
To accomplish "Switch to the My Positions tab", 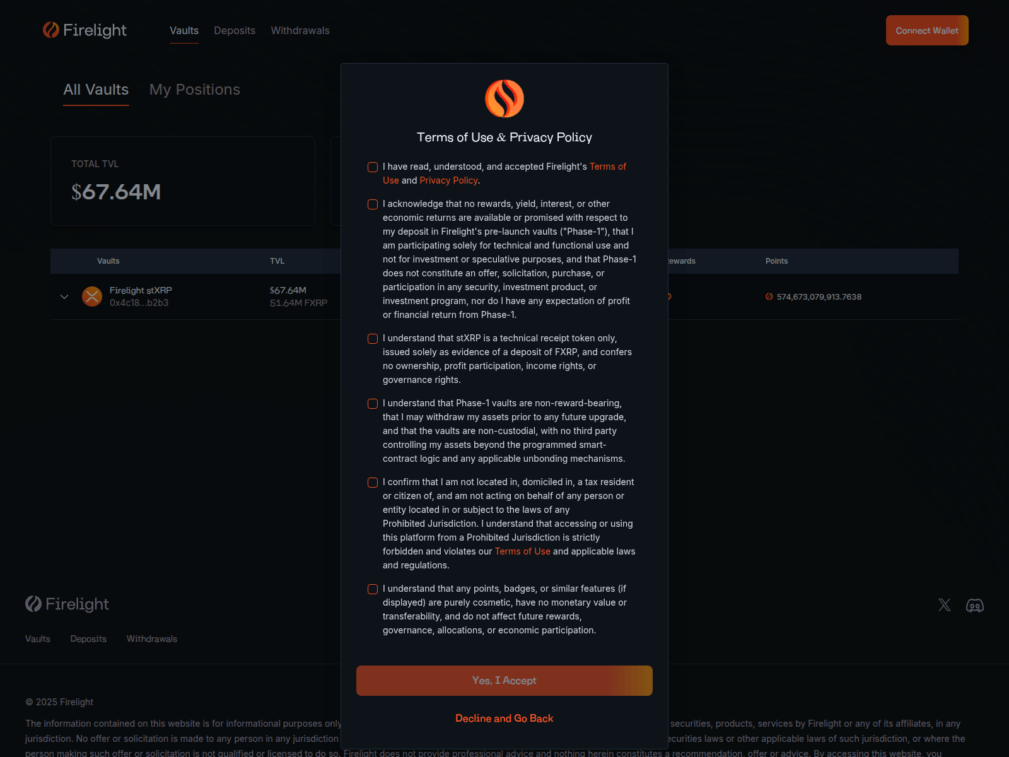I will coord(195,90).
